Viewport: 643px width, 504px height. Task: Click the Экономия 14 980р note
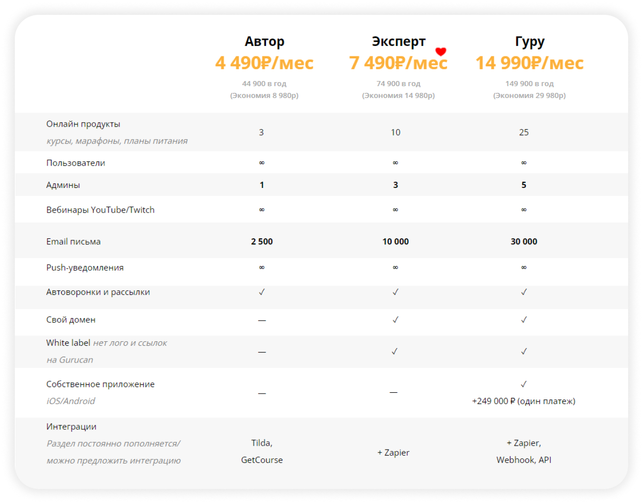point(398,95)
